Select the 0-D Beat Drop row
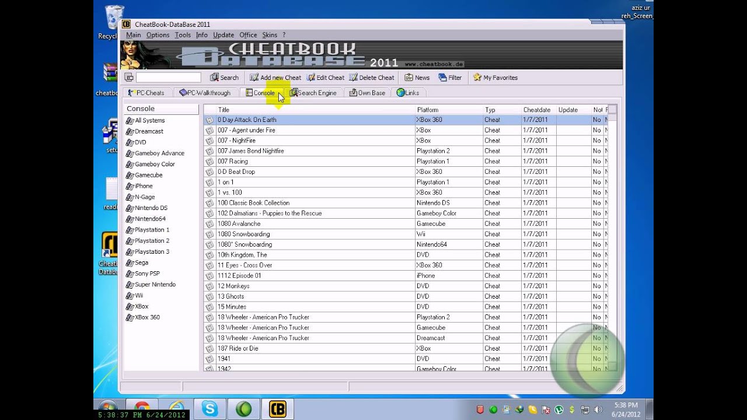747x420 pixels. click(x=406, y=171)
